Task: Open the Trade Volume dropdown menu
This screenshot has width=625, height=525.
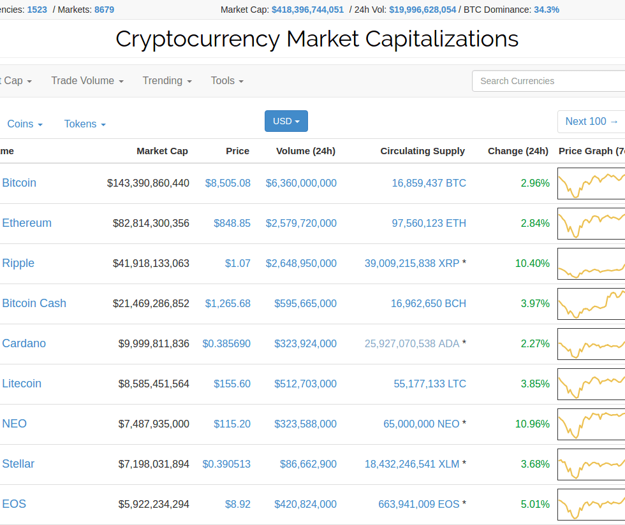Action: click(87, 81)
